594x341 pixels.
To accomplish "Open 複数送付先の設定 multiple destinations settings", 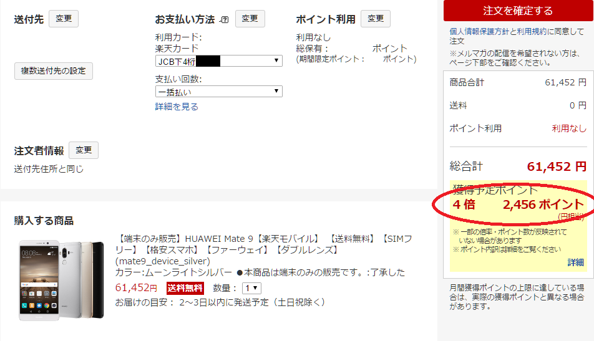I will 54,71.
